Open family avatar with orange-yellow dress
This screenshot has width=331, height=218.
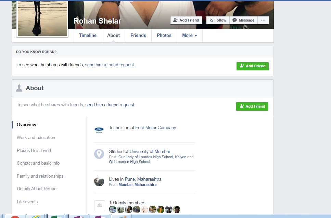[x=161, y=209]
